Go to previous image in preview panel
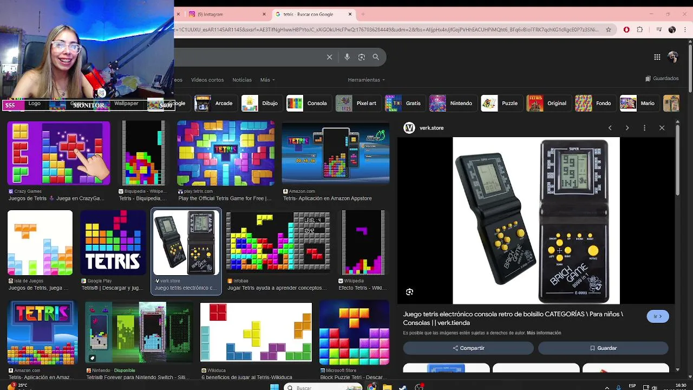This screenshot has height=390, width=693. [610, 128]
